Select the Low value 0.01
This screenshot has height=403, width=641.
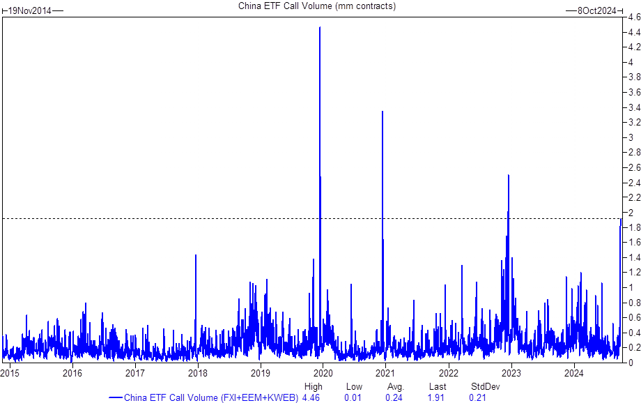click(x=353, y=397)
